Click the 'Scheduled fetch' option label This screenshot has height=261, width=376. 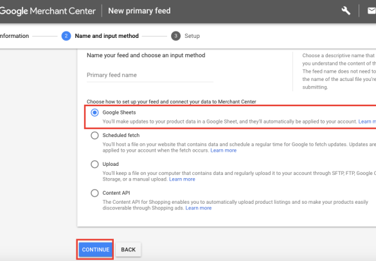(121, 135)
